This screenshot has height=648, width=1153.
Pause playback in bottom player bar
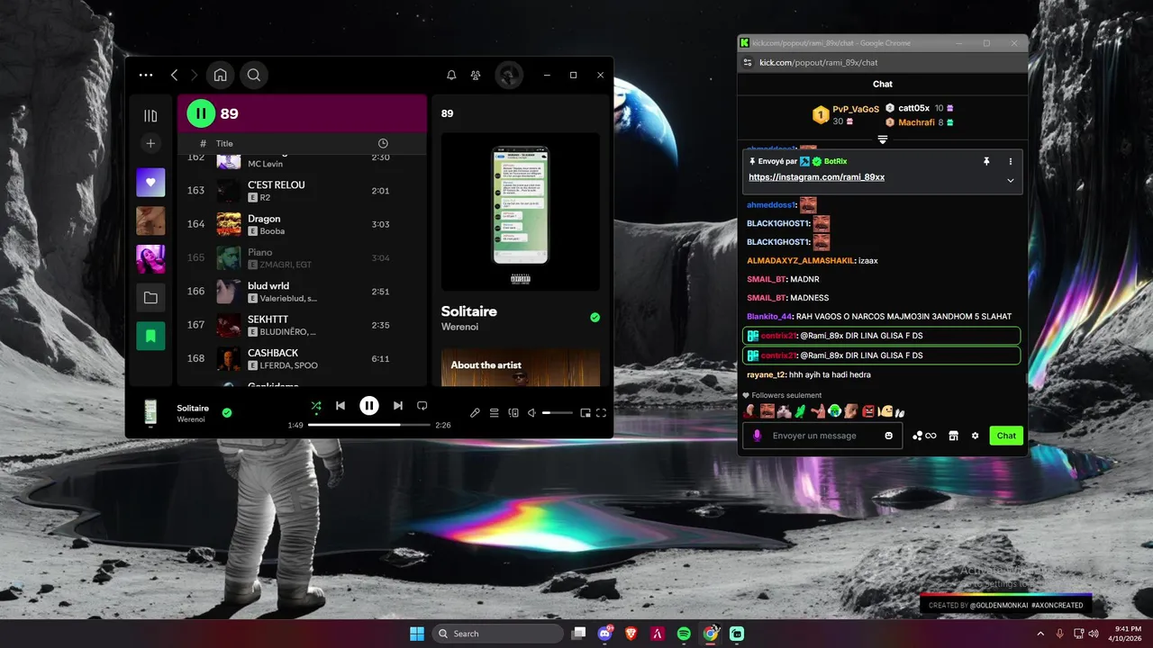click(369, 406)
